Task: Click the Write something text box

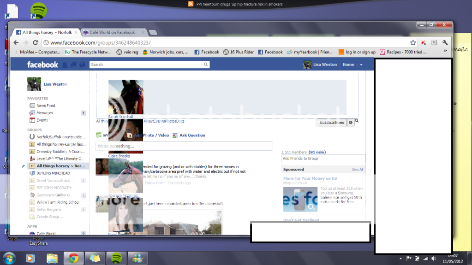Action: [x=184, y=146]
